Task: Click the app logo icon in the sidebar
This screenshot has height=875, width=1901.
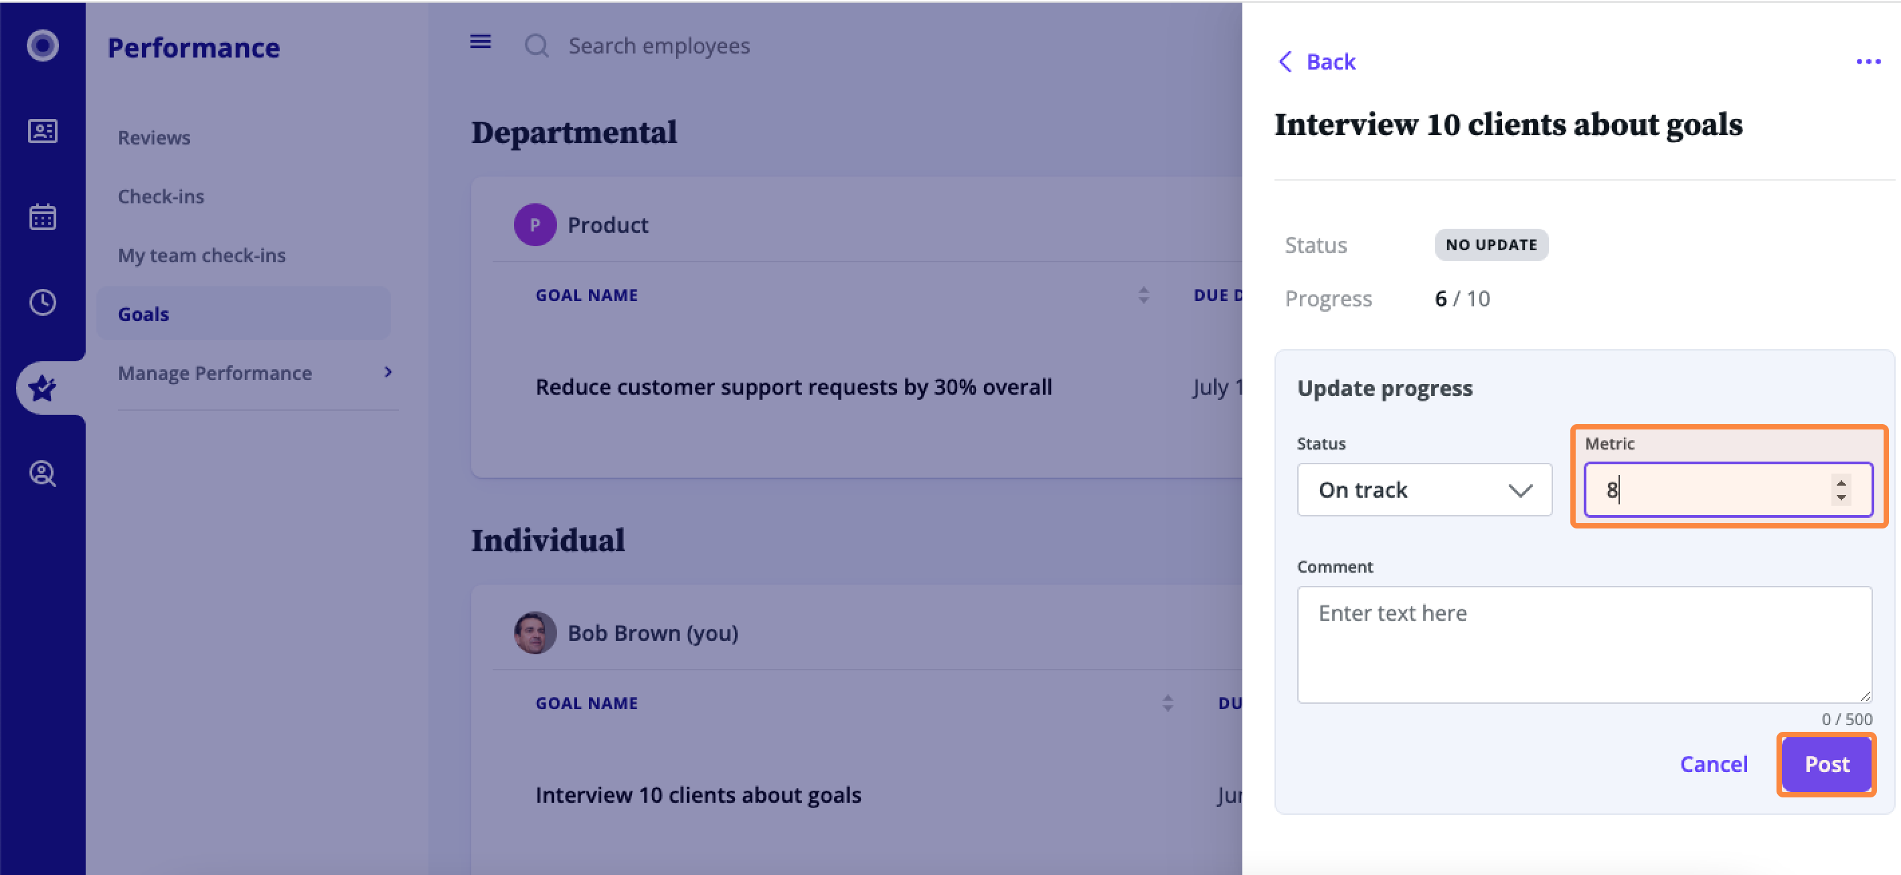Action: tap(43, 45)
